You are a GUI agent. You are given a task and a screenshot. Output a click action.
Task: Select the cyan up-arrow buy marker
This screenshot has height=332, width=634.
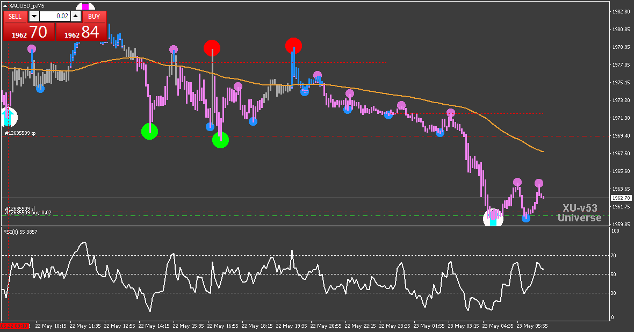(8, 117)
